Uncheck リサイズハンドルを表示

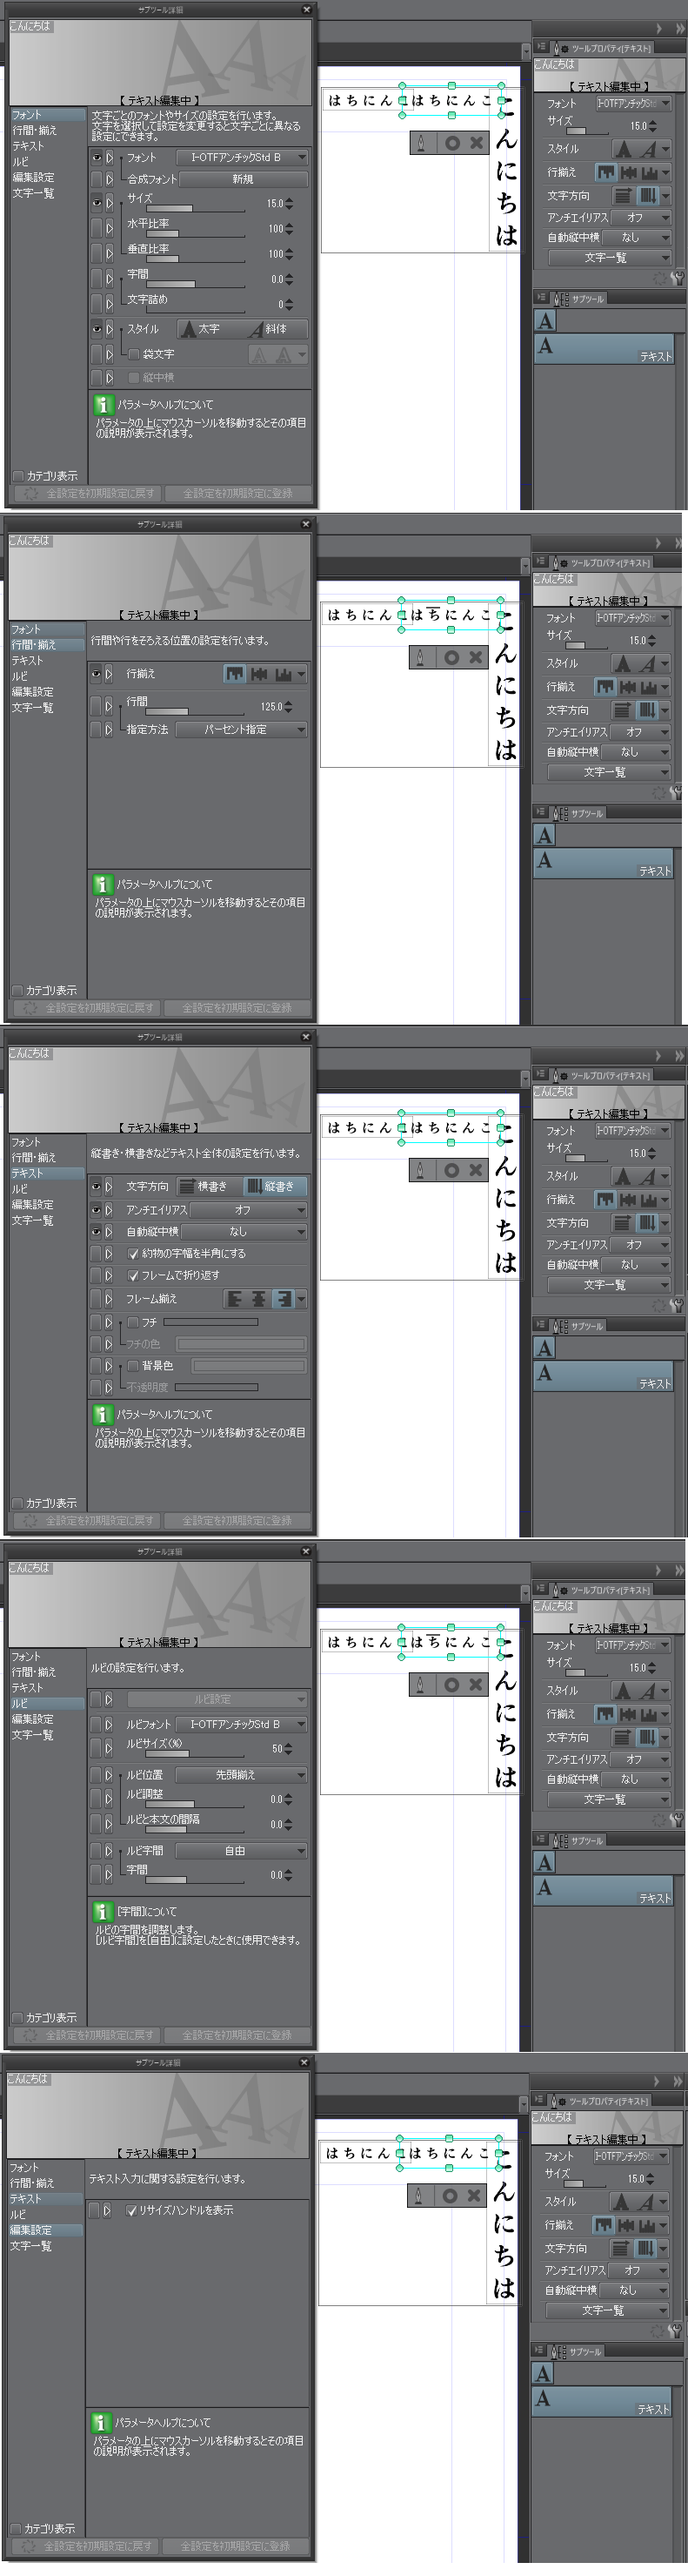[x=132, y=2210]
